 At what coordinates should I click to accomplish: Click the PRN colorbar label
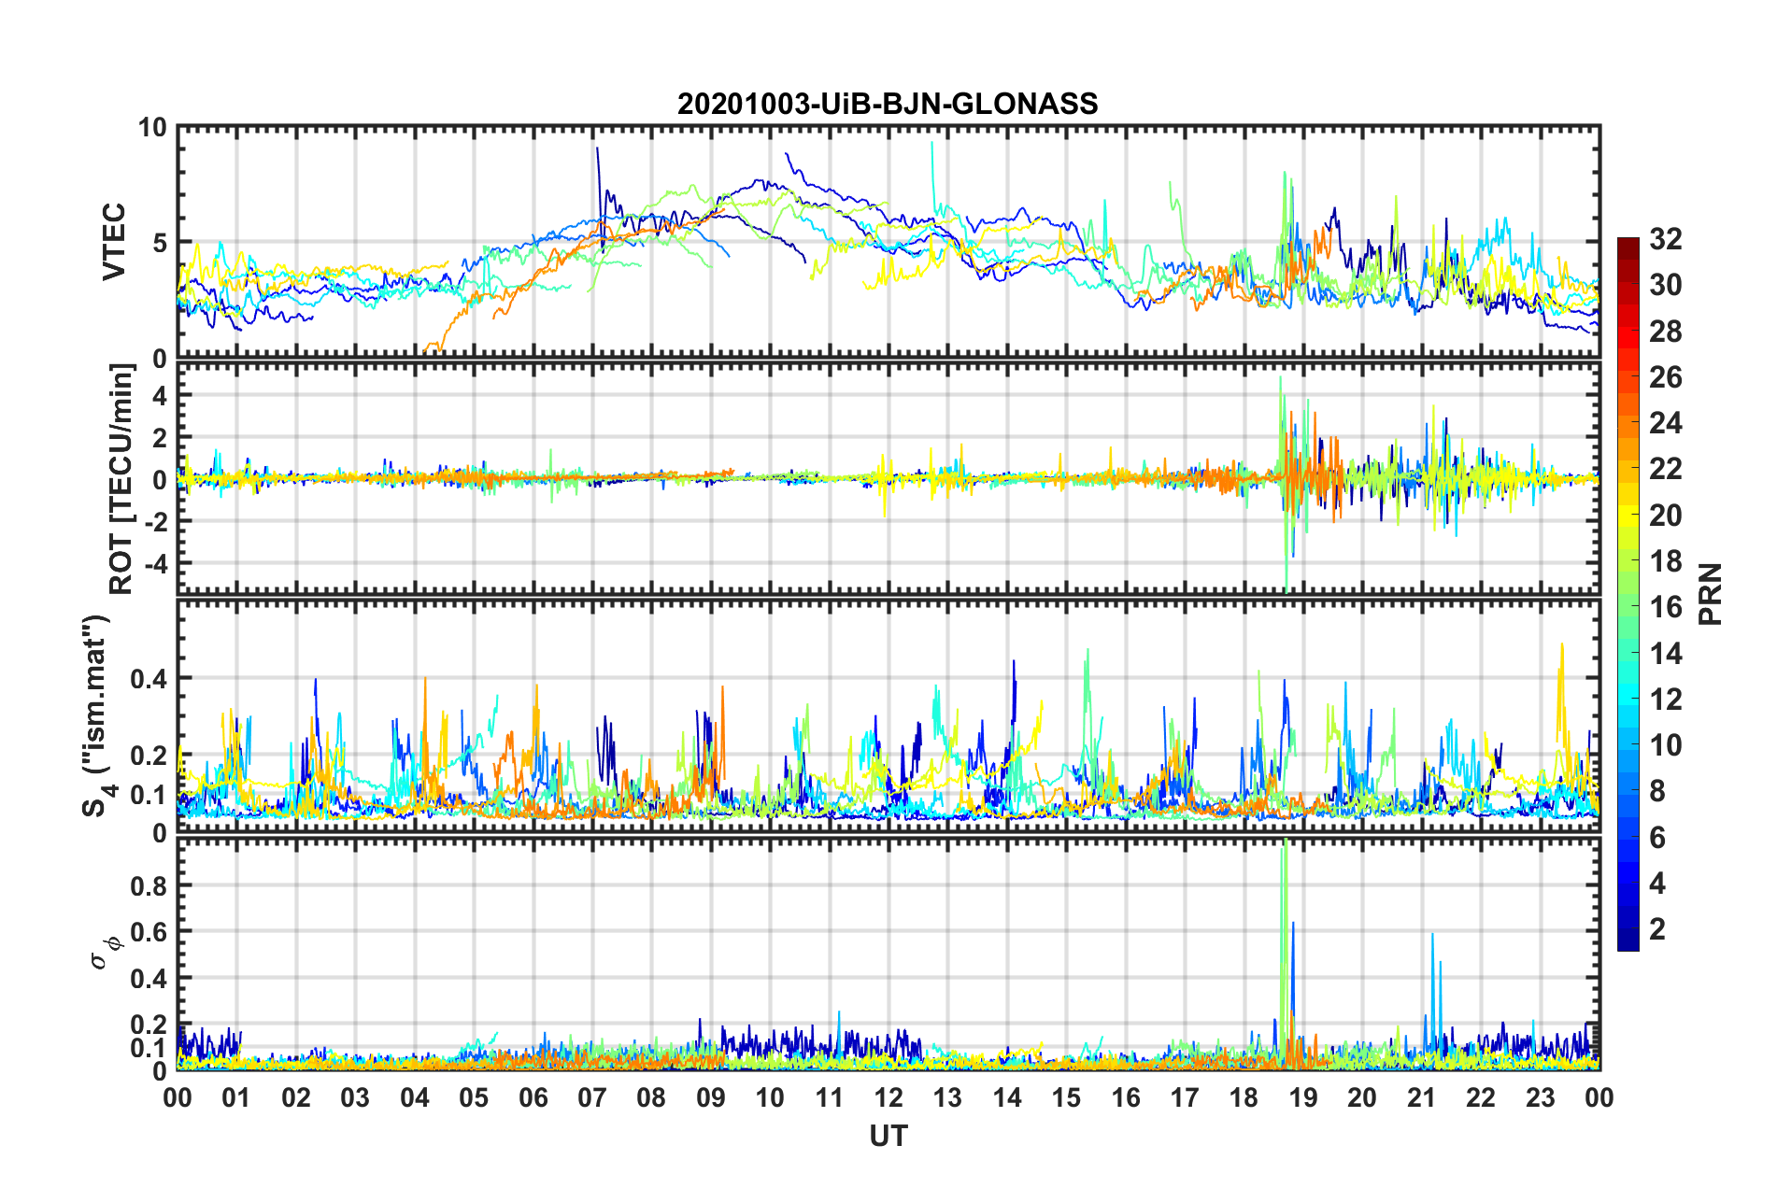tap(1711, 594)
